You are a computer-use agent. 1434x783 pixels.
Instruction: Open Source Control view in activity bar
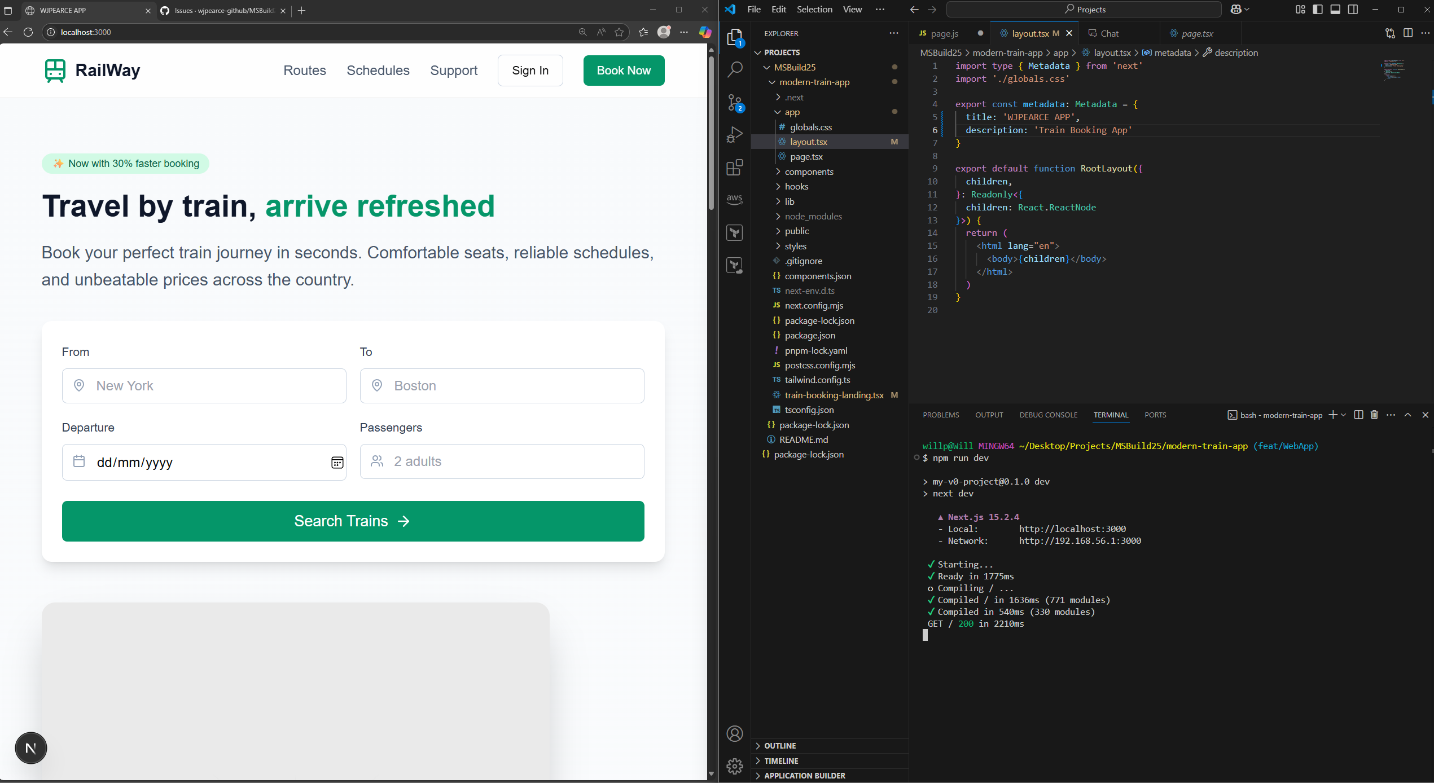[734, 102]
